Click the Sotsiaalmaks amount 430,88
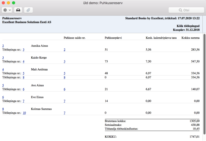 click(x=195, y=125)
